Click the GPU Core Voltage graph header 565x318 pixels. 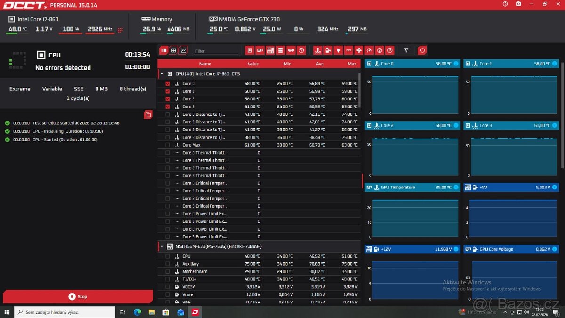[511, 249]
